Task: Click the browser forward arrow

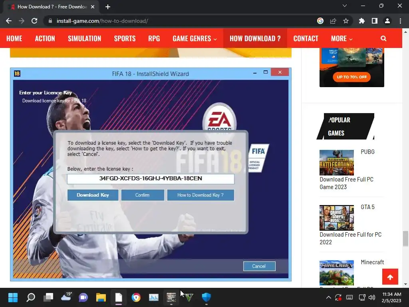Action: pos(22,21)
